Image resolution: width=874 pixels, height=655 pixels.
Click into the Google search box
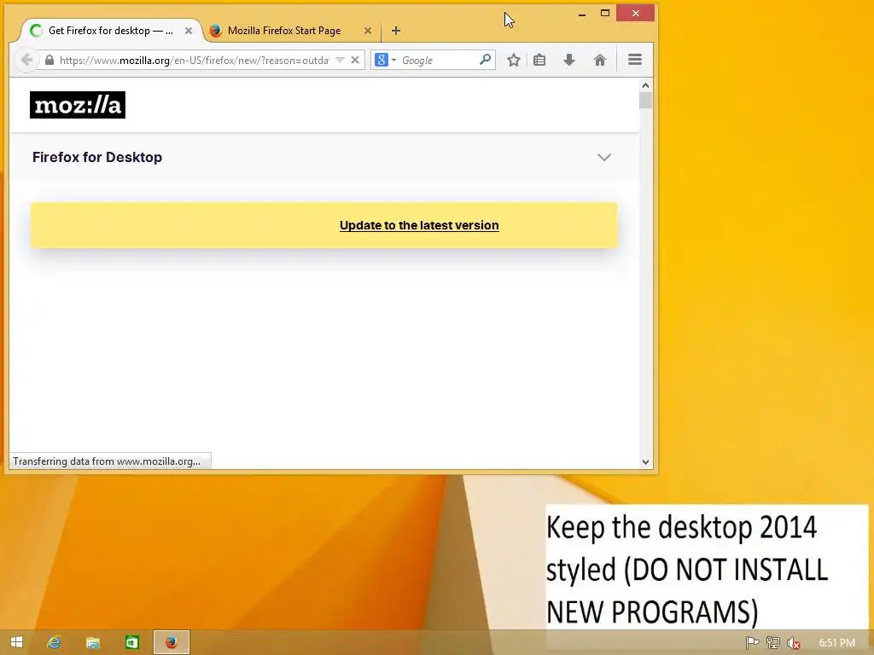click(x=438, y=61)
